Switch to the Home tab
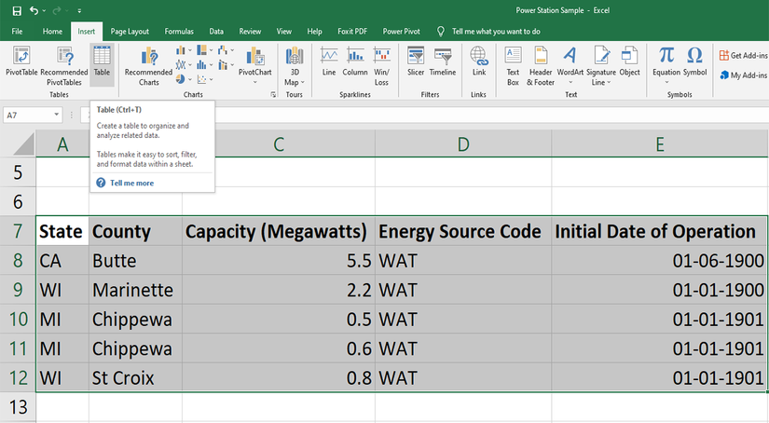 [x=52, y=32]
